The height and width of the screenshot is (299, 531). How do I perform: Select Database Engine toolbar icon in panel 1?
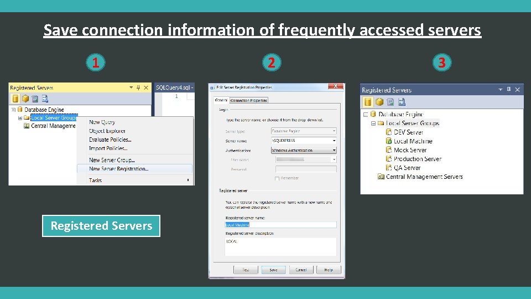click(x=15, y=99)
